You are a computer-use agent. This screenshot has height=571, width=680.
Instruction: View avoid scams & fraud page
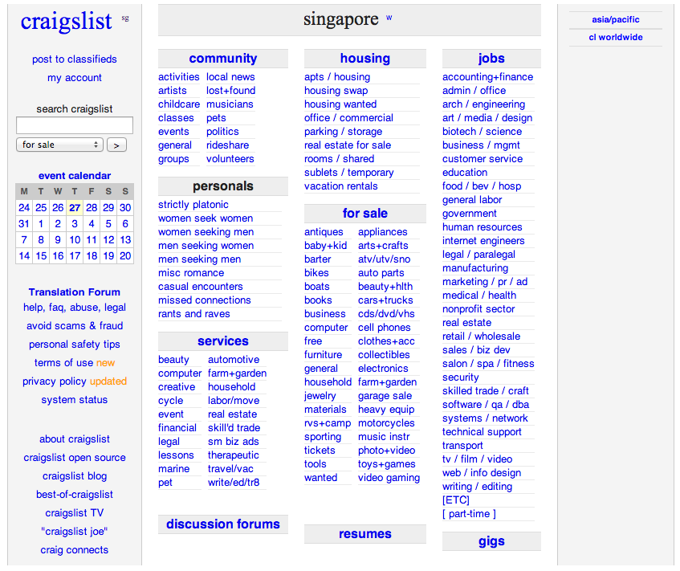(x=75, y=326)
